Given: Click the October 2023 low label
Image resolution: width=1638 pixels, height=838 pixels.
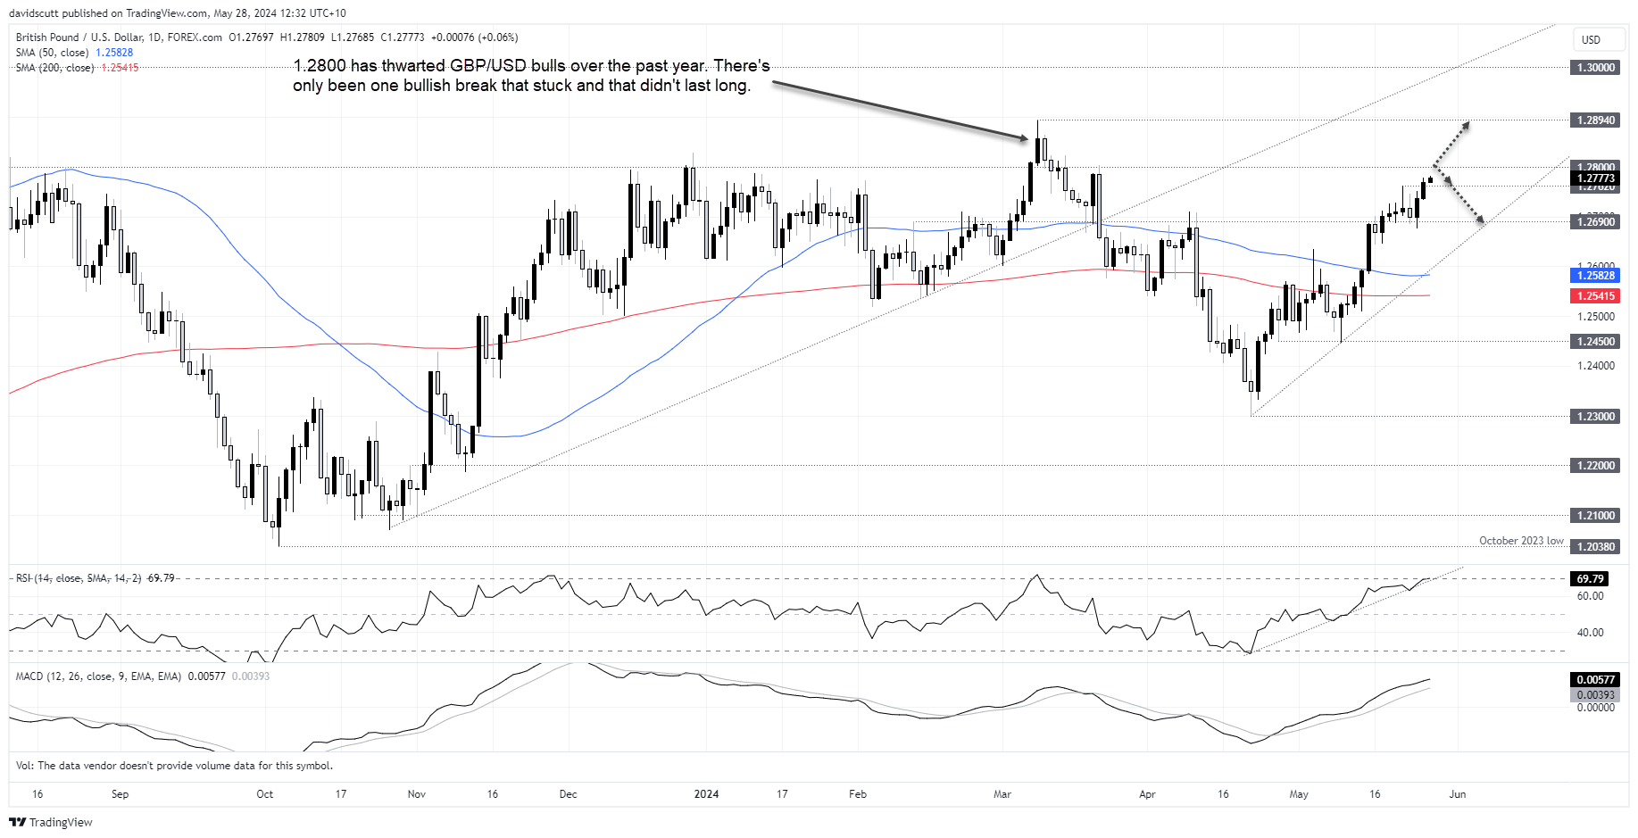Looking at the screenshot, I should click(x=1521, y=541).
